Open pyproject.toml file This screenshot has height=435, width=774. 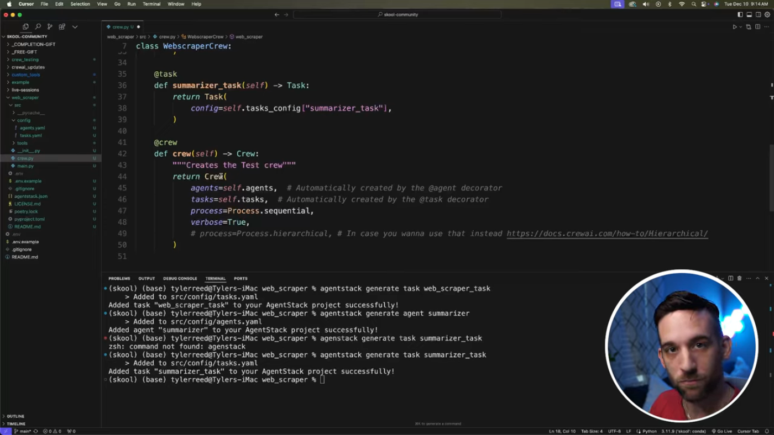point(29,219)
